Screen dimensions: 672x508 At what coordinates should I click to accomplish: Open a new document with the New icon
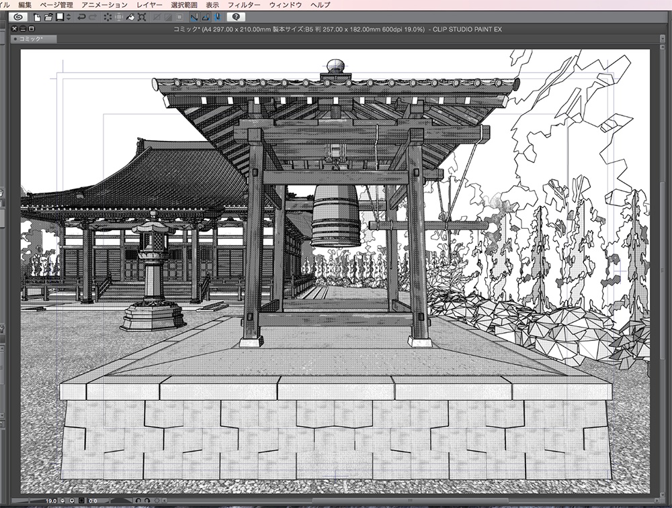click(36, 18)
